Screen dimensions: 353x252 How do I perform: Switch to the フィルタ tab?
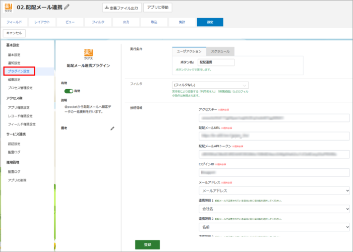(x=98, y=22)
